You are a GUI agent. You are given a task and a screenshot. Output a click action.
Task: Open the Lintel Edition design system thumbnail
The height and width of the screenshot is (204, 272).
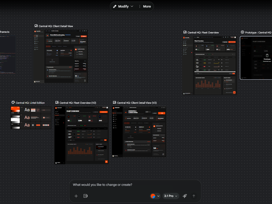coord(31,117)
